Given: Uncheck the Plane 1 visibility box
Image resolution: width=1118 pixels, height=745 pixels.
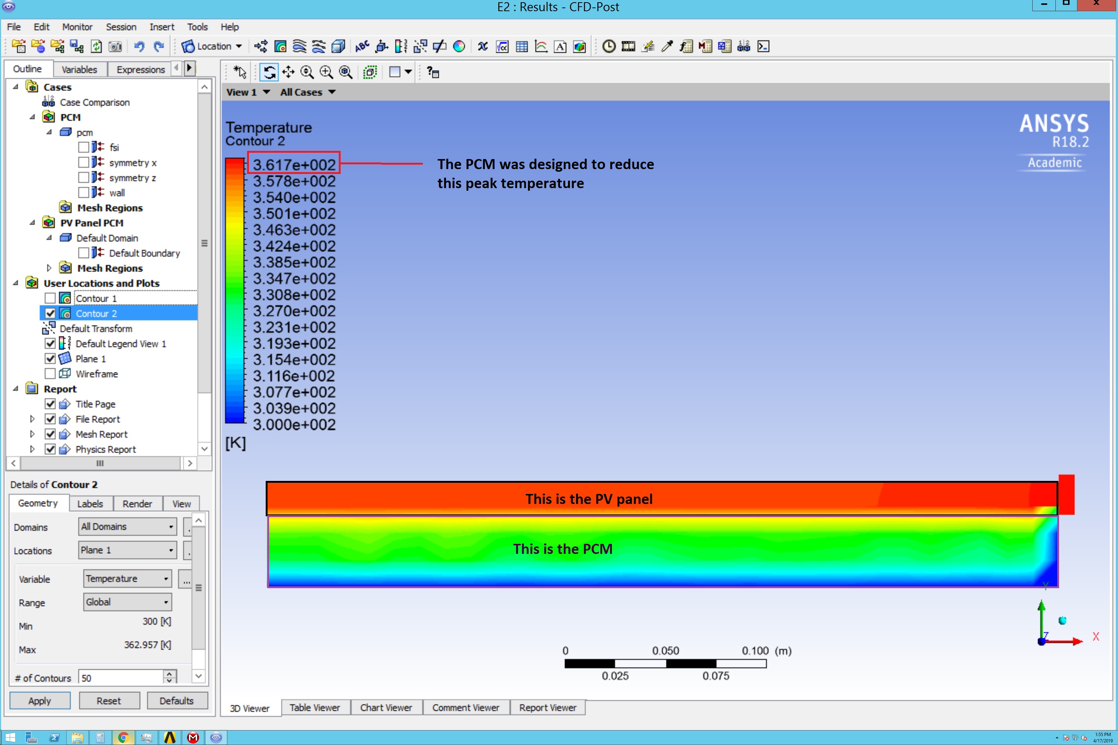Looking at the screenshot, I should (x=50, y=358).
